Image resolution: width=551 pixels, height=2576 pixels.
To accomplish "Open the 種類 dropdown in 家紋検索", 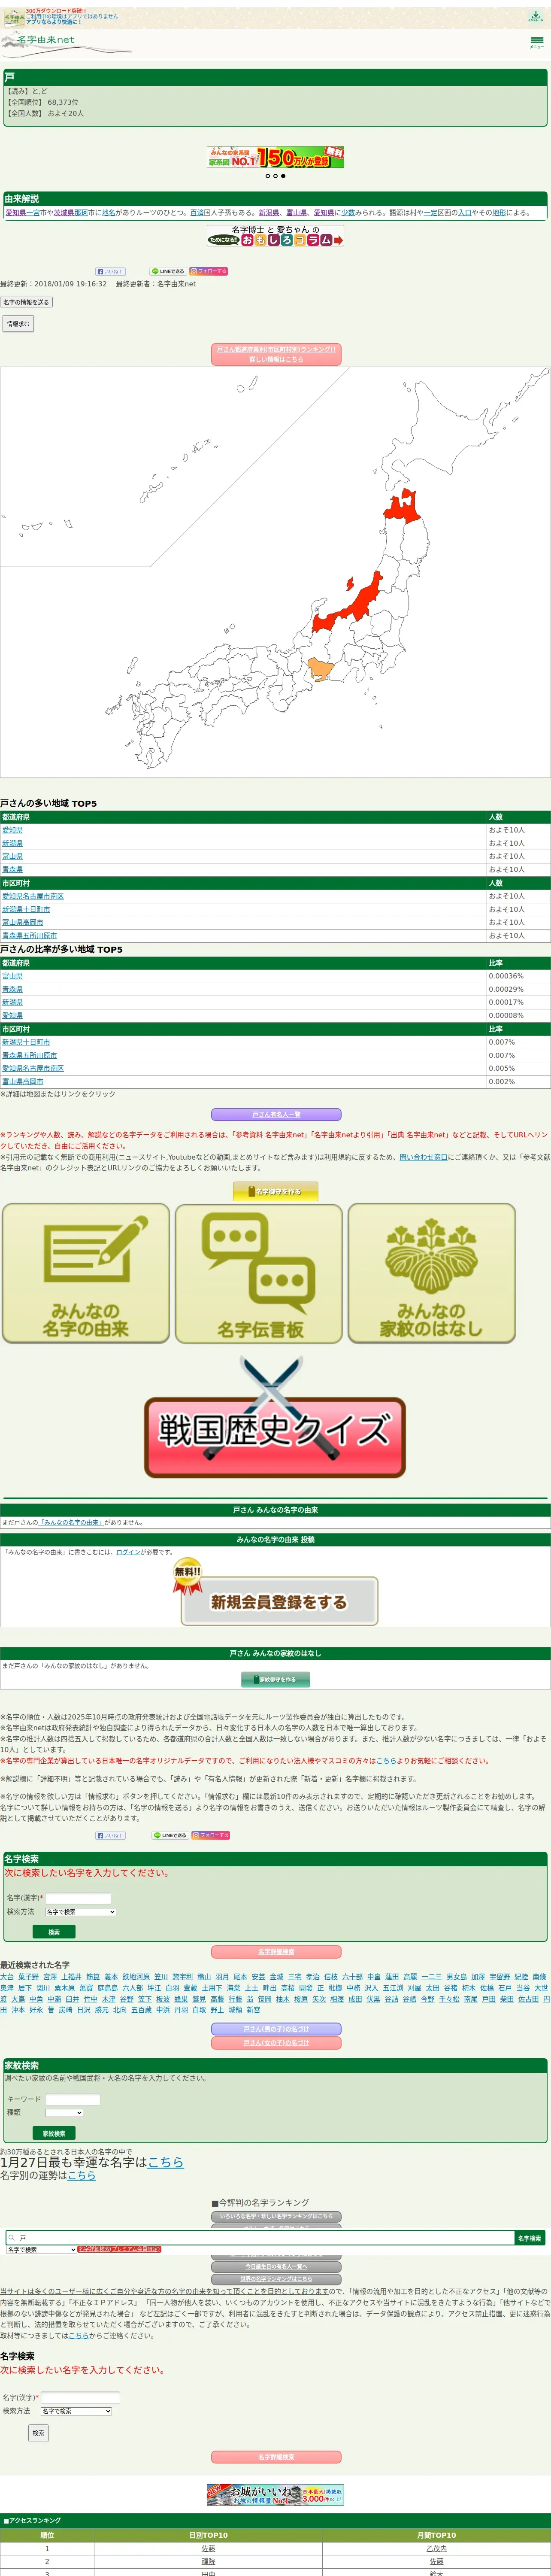I will click(x=64, y=2113).
